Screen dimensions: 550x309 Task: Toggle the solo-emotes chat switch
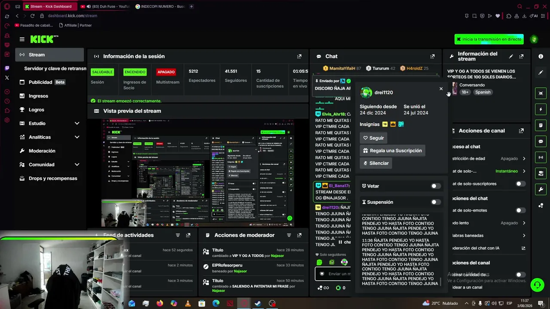520,210
